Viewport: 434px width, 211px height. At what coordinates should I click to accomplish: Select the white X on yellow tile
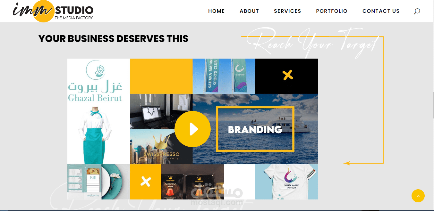[x=146, y=182]
